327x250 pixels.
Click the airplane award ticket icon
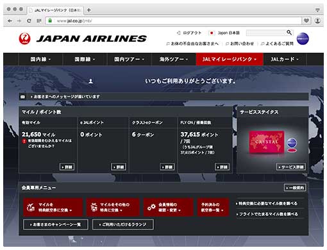[31, 207]
